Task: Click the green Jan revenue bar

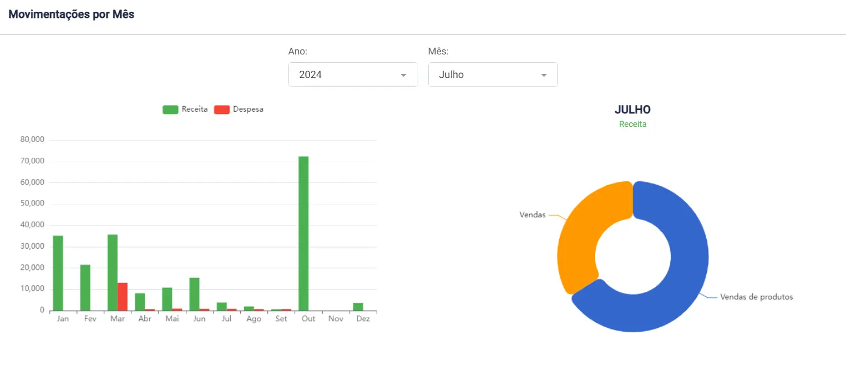Action: coord(58,273)
